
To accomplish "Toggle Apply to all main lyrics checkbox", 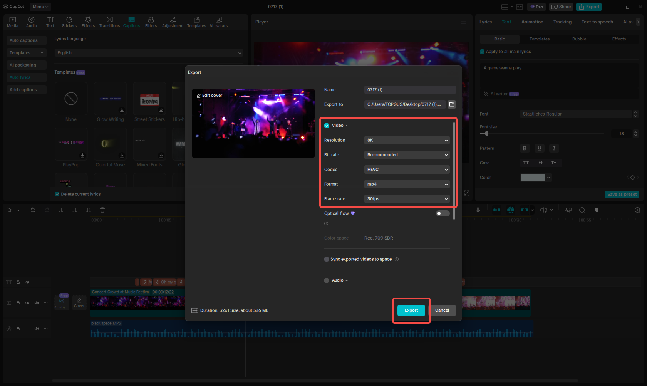I will coord(482,52).
